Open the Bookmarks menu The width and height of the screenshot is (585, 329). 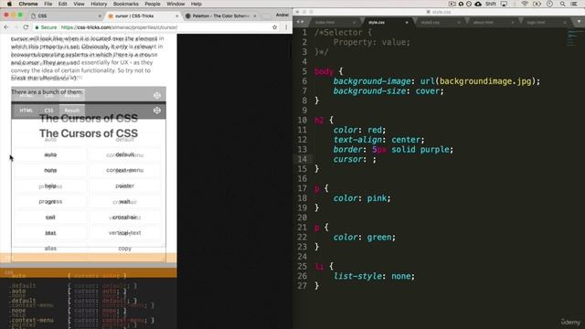pos(126,4)
